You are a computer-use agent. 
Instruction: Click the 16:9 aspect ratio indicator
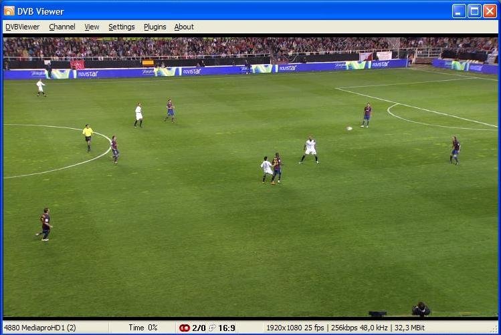click(226, 328)
